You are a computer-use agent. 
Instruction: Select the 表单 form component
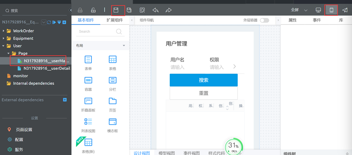pos(88,63)
